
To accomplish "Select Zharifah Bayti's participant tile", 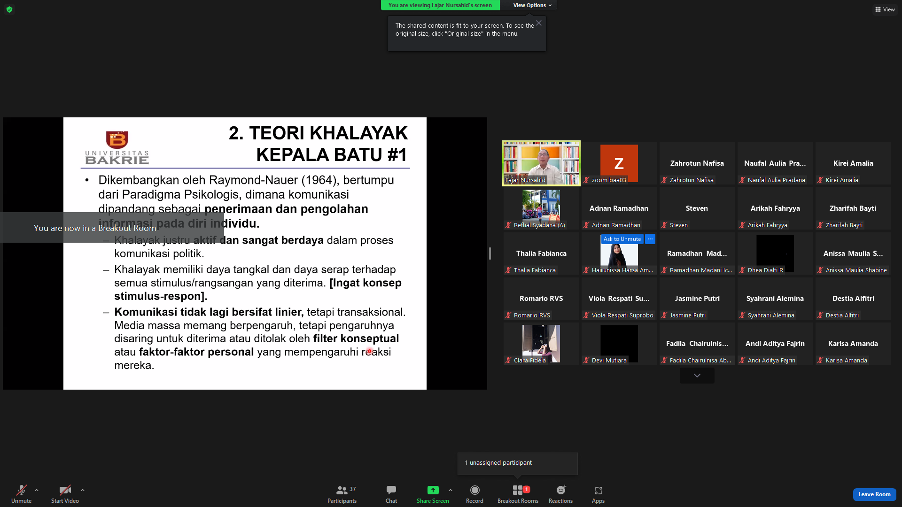I will [x=853, y=208].
